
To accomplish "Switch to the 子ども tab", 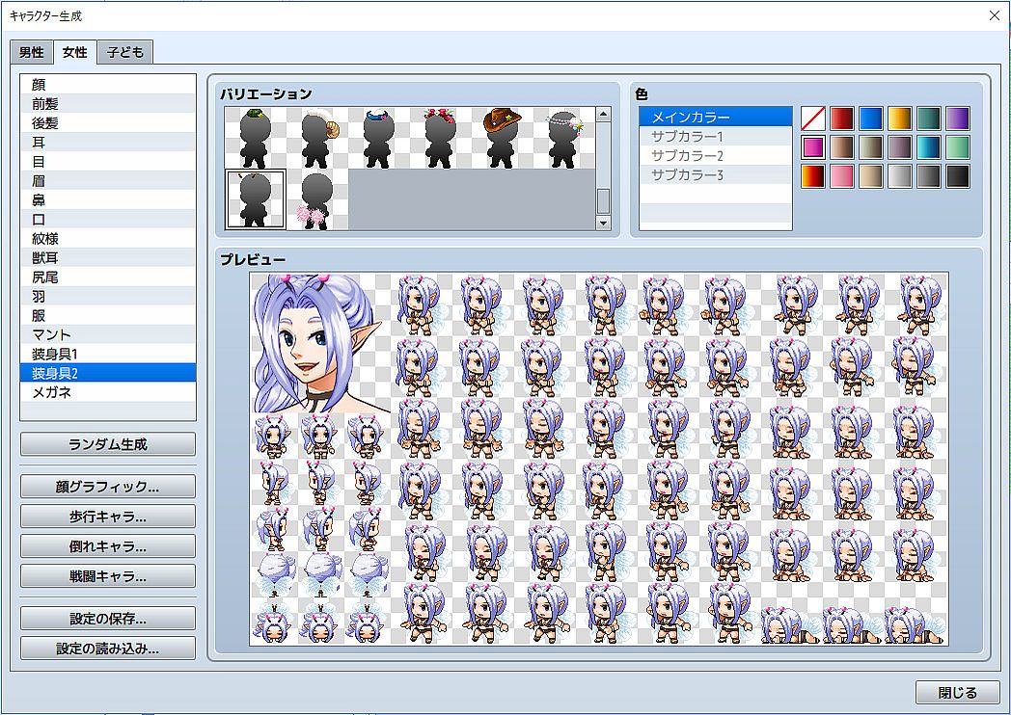I will point(125,53).
